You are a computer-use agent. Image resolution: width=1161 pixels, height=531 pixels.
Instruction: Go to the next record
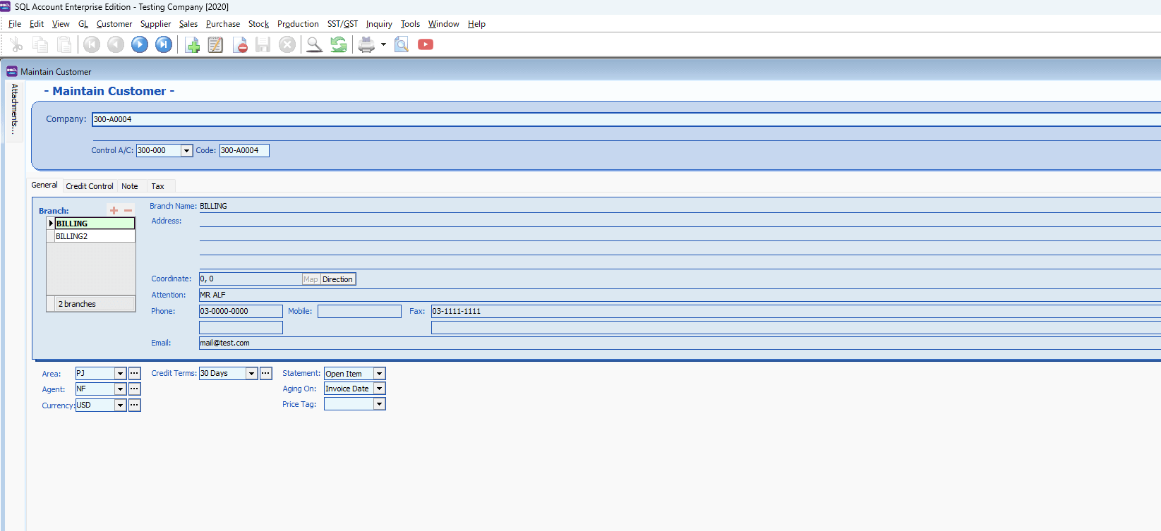[x=140, y=44]
